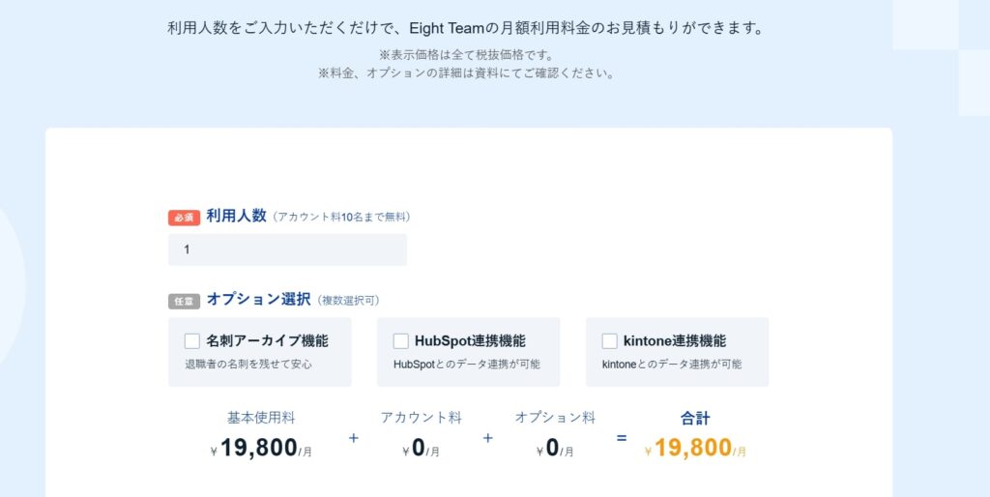This screenshot has width=990, height=497.
Task: Select the 名刺アーカイブ機能 label text
Action: click(x=267, y=341)
